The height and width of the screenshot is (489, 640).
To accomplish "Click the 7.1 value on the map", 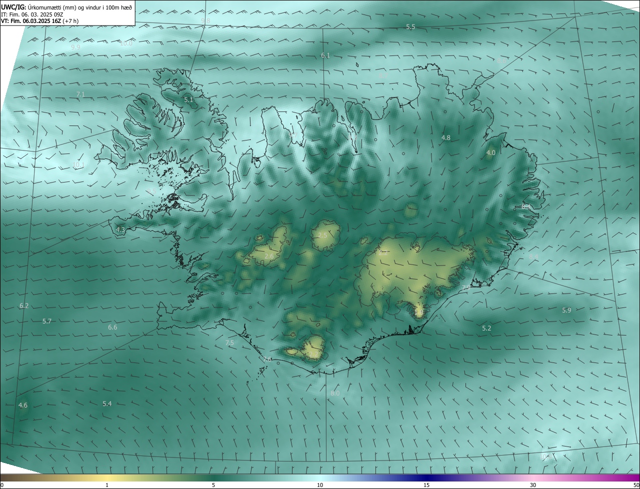I will pos(80,94).
